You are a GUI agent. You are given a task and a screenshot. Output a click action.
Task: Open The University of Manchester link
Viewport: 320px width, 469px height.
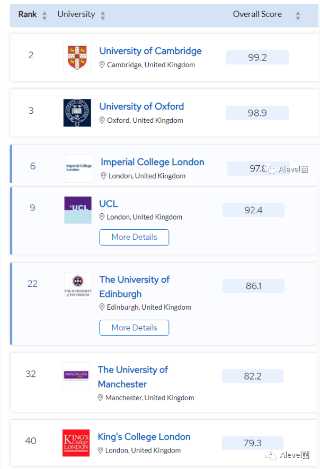(x=133, y=377)
